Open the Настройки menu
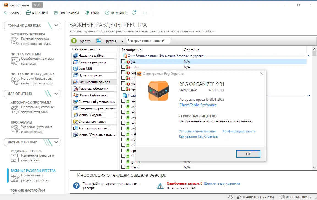This screenshot has height=200, width=317. pos(66,13)
